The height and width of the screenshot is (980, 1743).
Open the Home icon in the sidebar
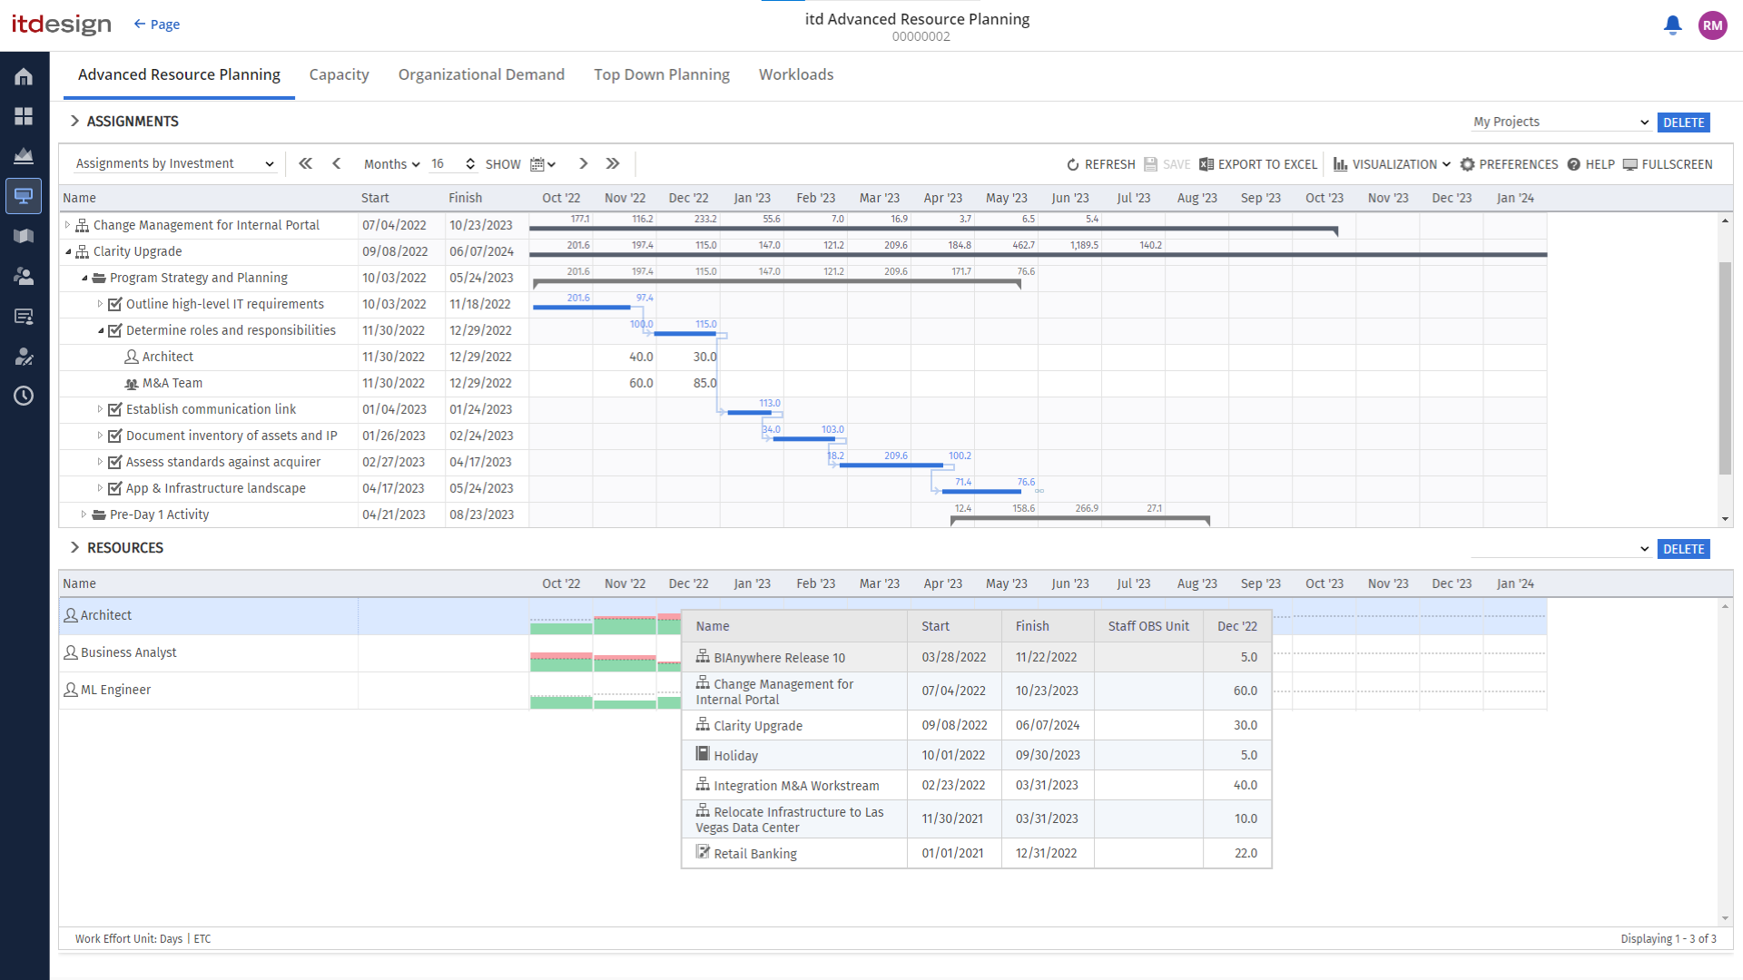coord(24,77)
